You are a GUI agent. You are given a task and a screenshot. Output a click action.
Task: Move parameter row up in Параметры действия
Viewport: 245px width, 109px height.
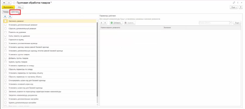tap(102, 23)
